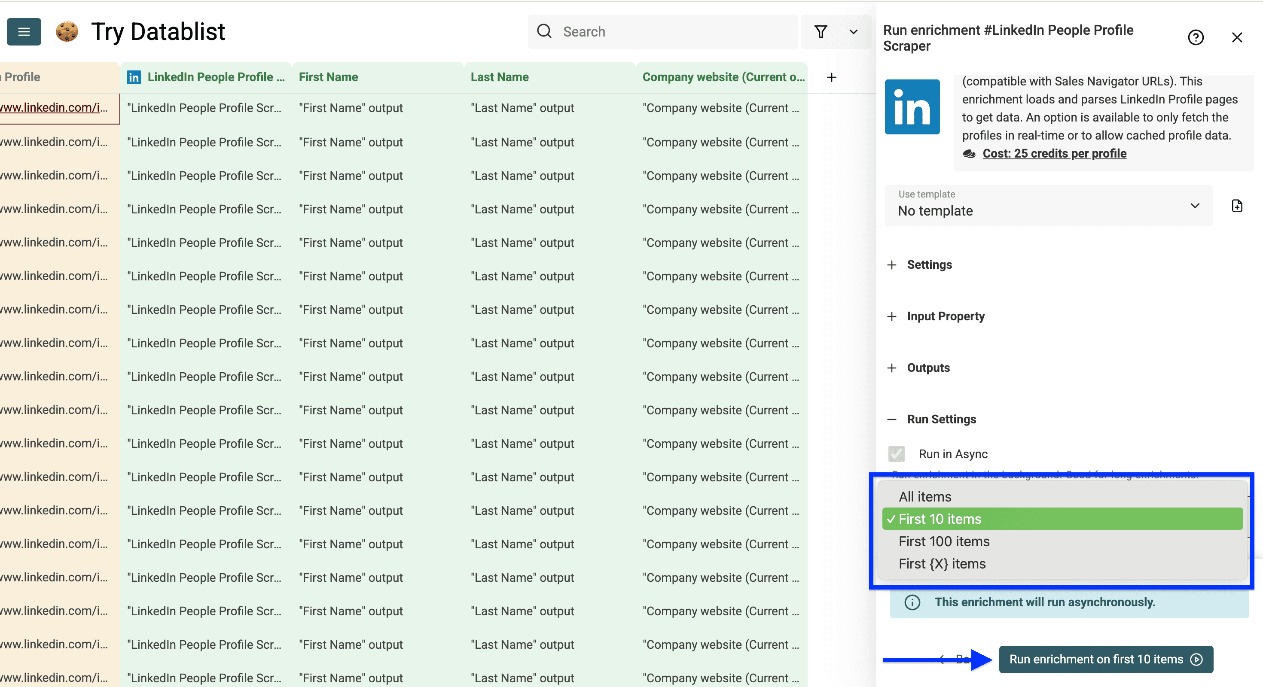
Task: Click the save-as-template file icon
Action: point(1237,205)
